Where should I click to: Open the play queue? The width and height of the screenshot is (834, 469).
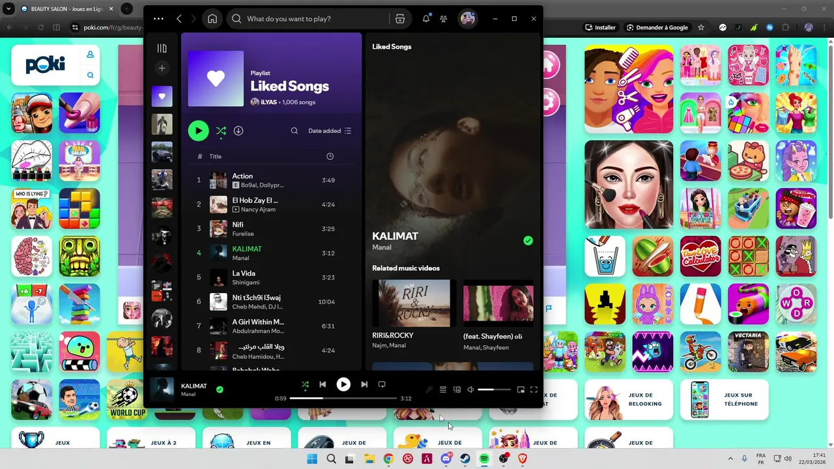(443, 390)
